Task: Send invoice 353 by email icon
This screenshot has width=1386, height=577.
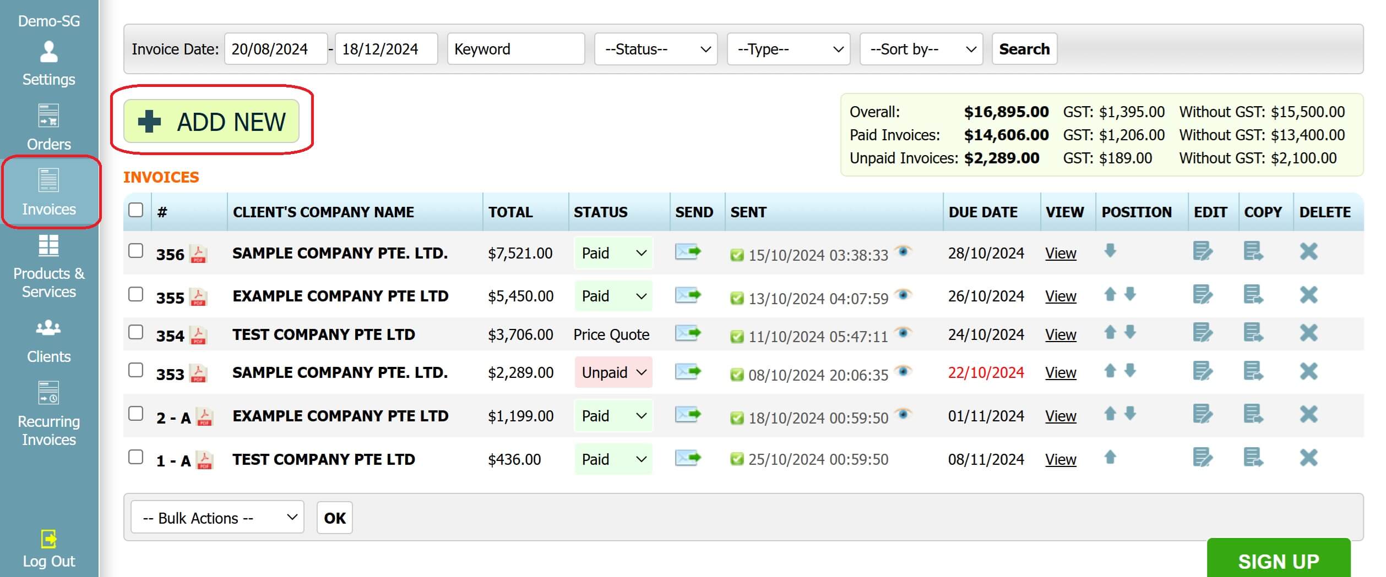Action: point(688,372)
